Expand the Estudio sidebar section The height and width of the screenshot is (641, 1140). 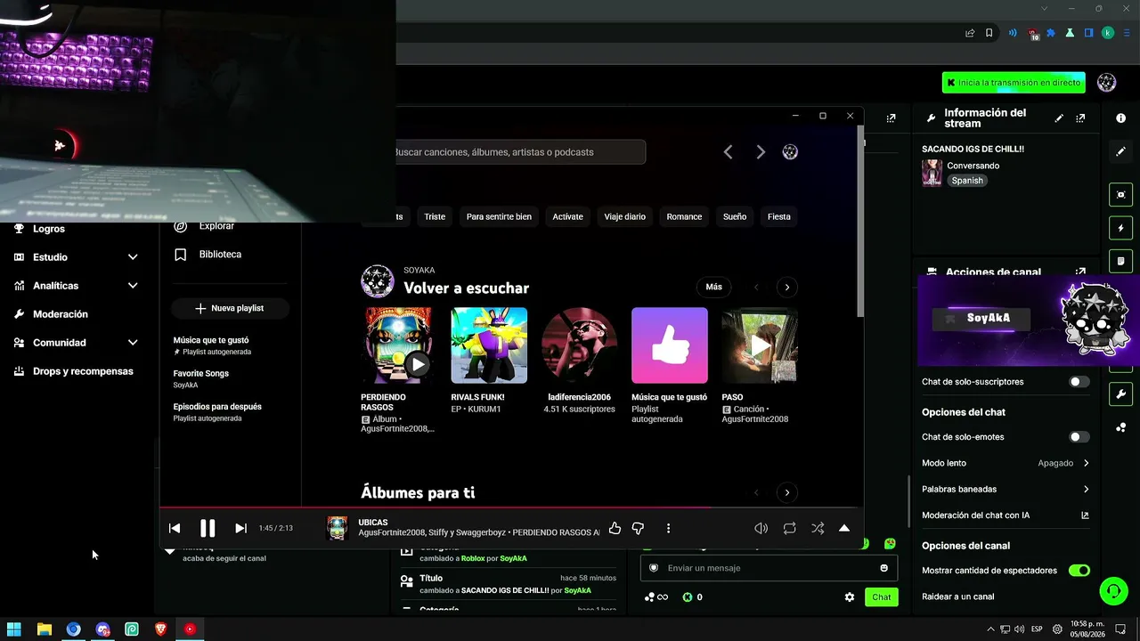click(133, 257)
